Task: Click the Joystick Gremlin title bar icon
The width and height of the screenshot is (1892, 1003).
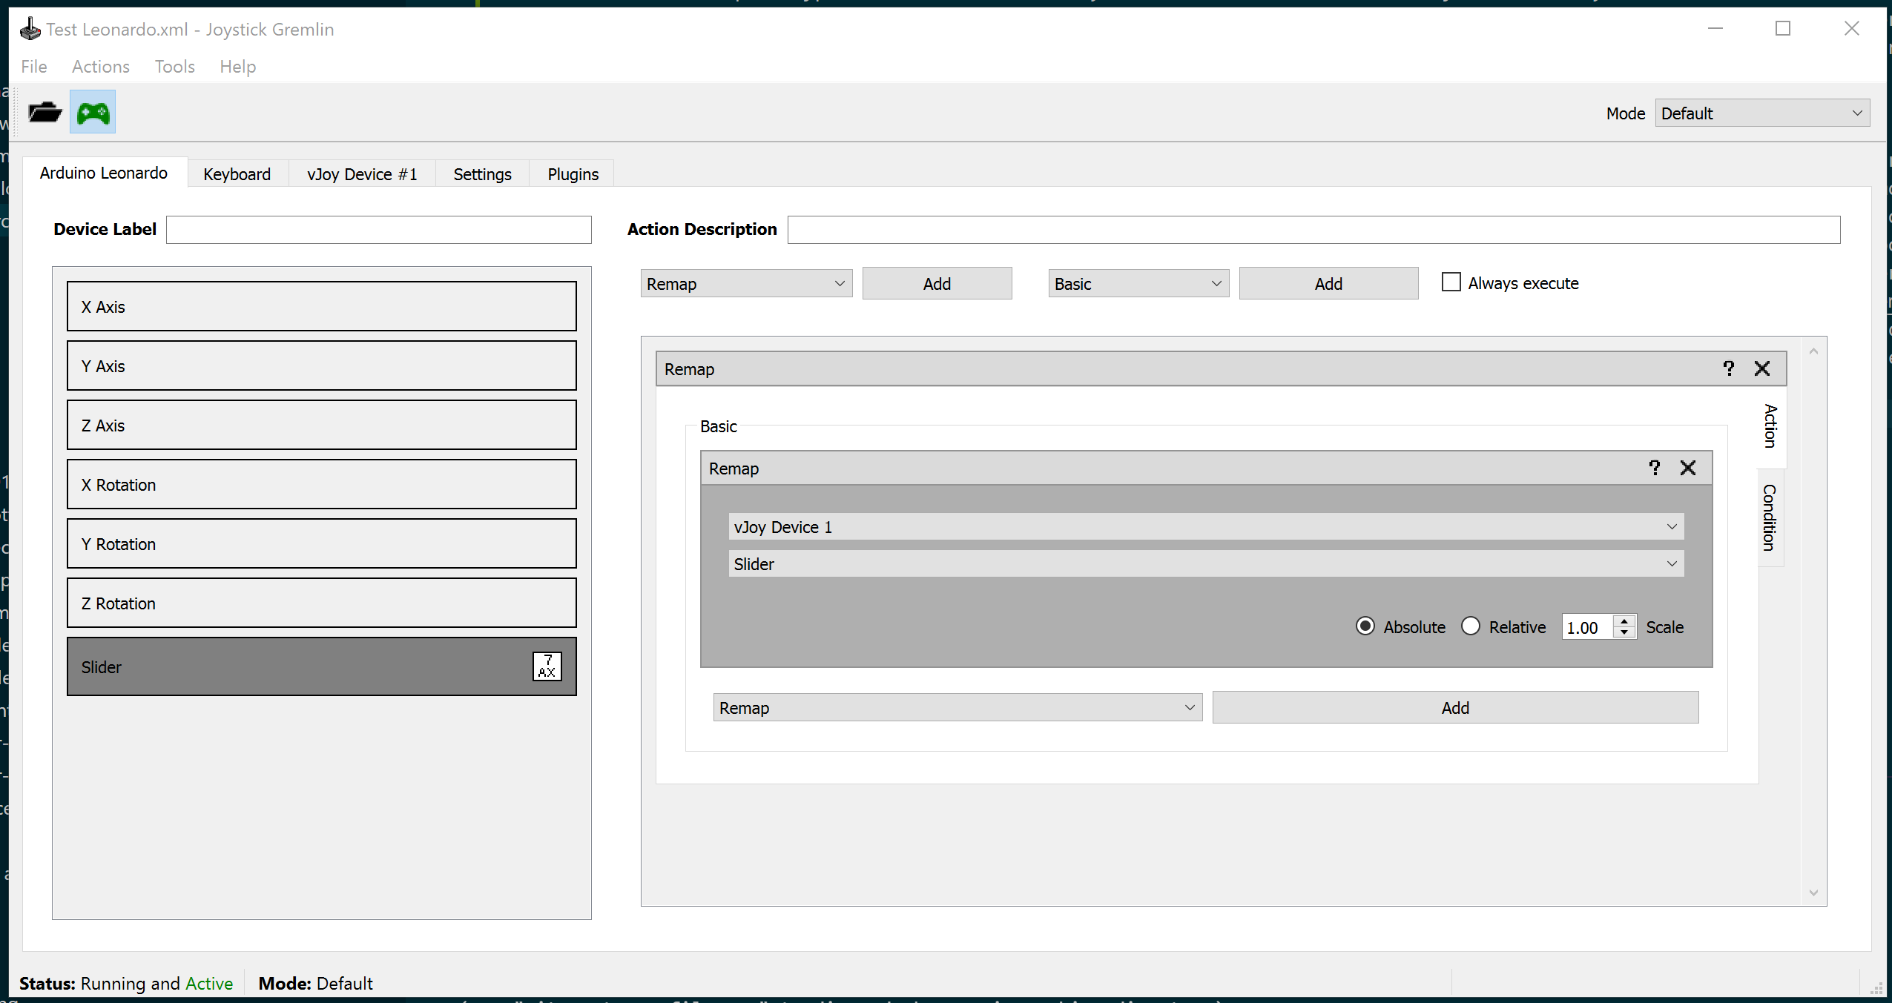Action: pyautogui.click(x=30, y=29)
